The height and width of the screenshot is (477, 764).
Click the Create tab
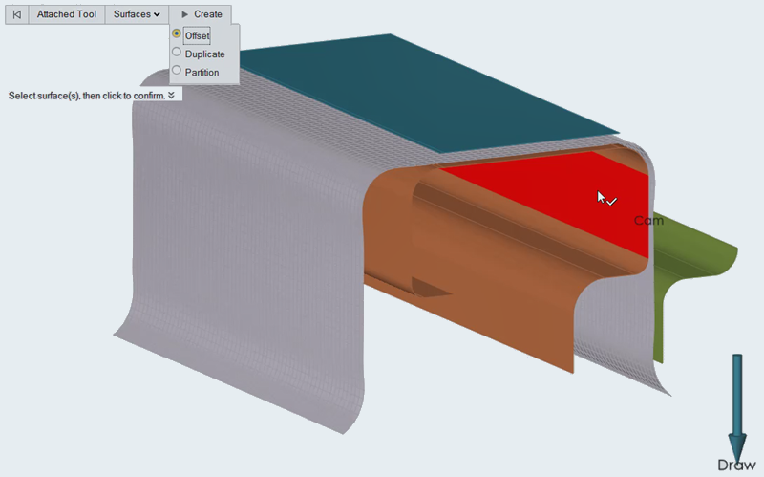pyautogui.click(x=202, y=14)
